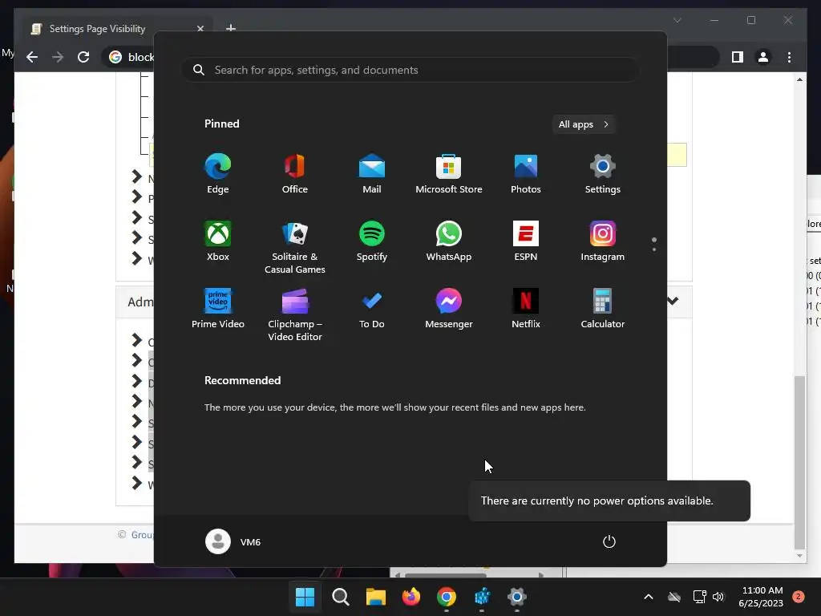The image size is (821, 616).
Task: Go back in the browser
Action: (32, 57)
